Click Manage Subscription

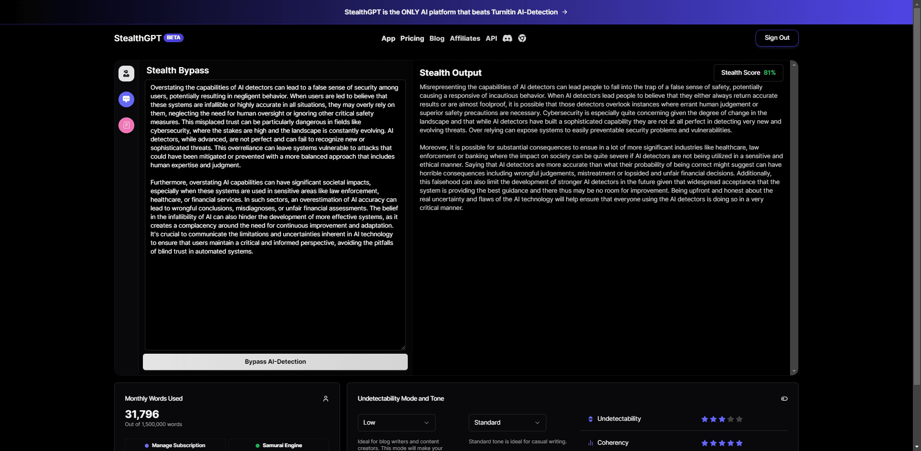click(x=175, y=445)
